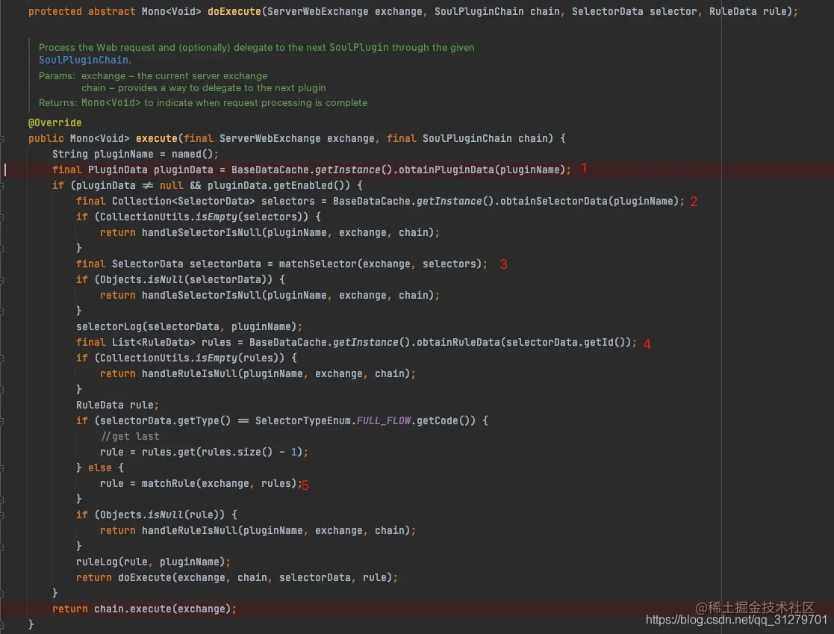Viewport: 834px width, 634px height.
Task: Click 'List<RuleData> rules' declaration
Action: point(171,343)
